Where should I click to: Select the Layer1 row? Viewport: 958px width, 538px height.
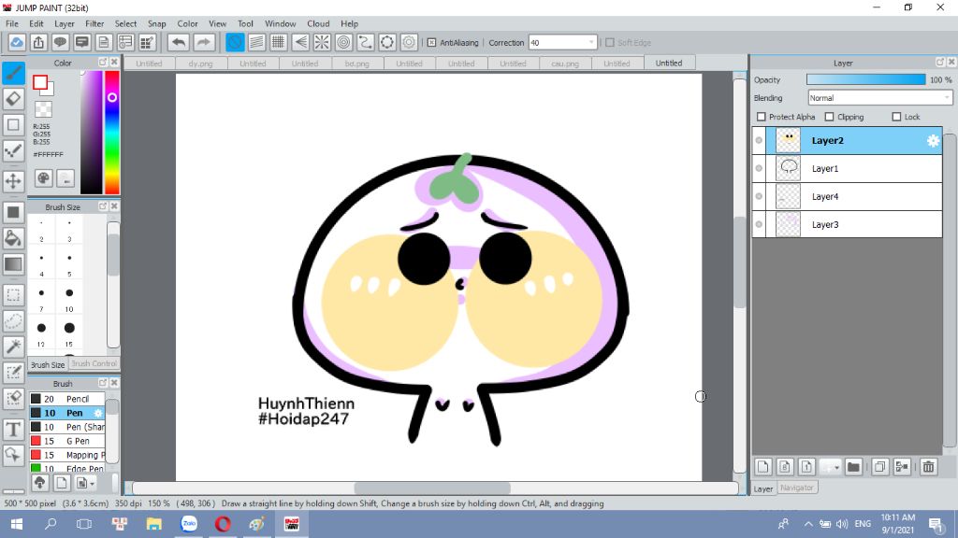pos(848,168)
